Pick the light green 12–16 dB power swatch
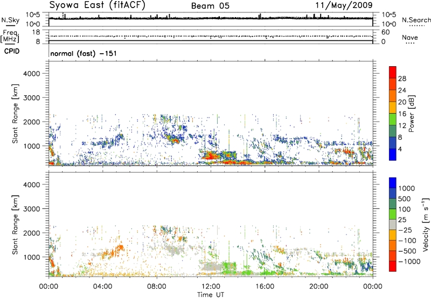Viewport: 431px width, 298px height. (x=393, y=119)
